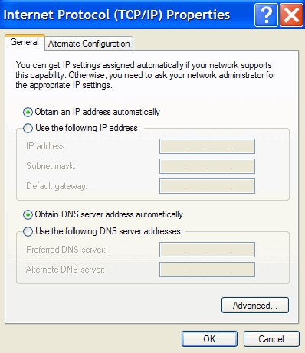305x353 pixels.
Task: Click the Help question mark icon
Action: tap(266, 15)
